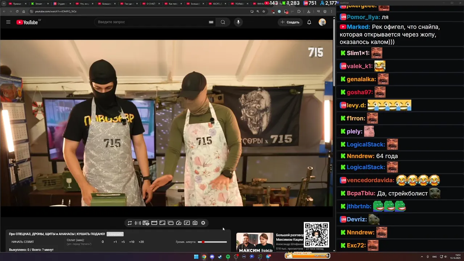Click the card-with-eye icon in player toolbar

[146, 223]
